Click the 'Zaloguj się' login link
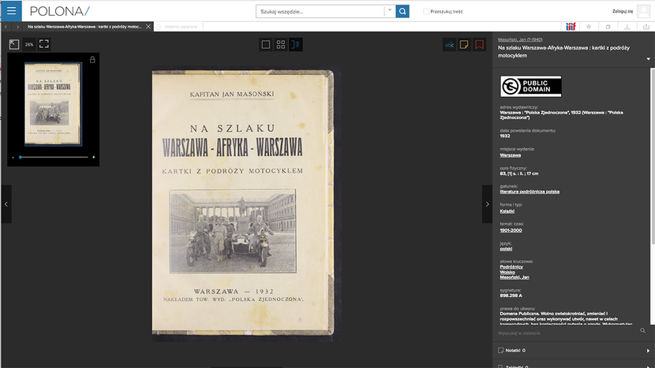 pos(622,12)
